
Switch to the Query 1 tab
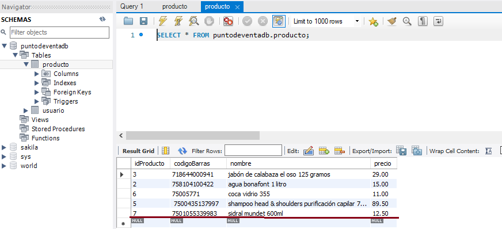(x=132, y=6)
